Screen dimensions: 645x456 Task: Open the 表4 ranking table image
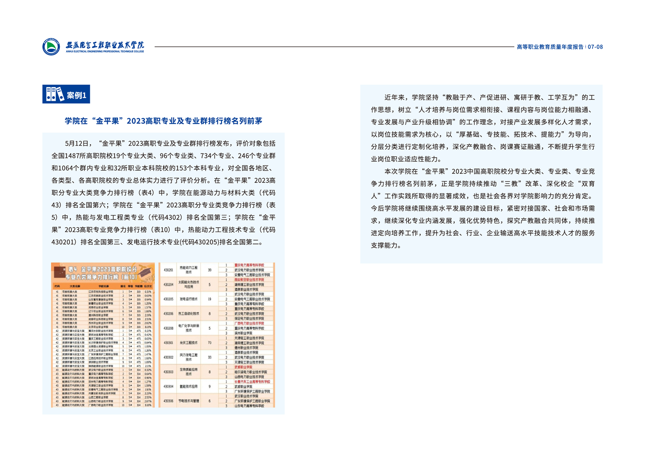(103, 345)
